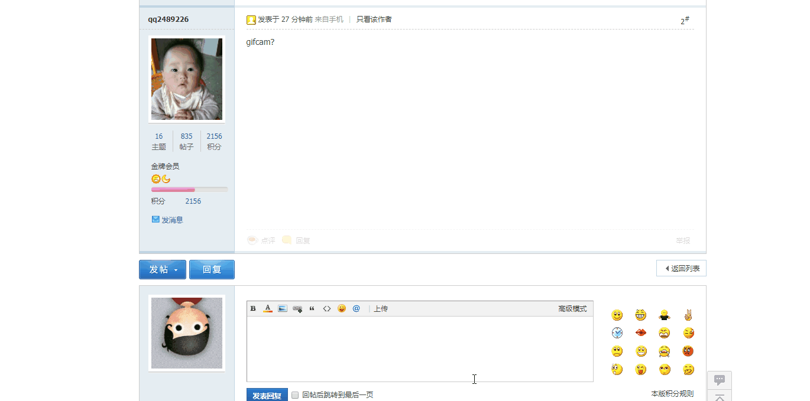Image resolution: width=810 pixels, height=401 pixels.
Task: Click inside the reply text area
Action: tap(420, 348)
